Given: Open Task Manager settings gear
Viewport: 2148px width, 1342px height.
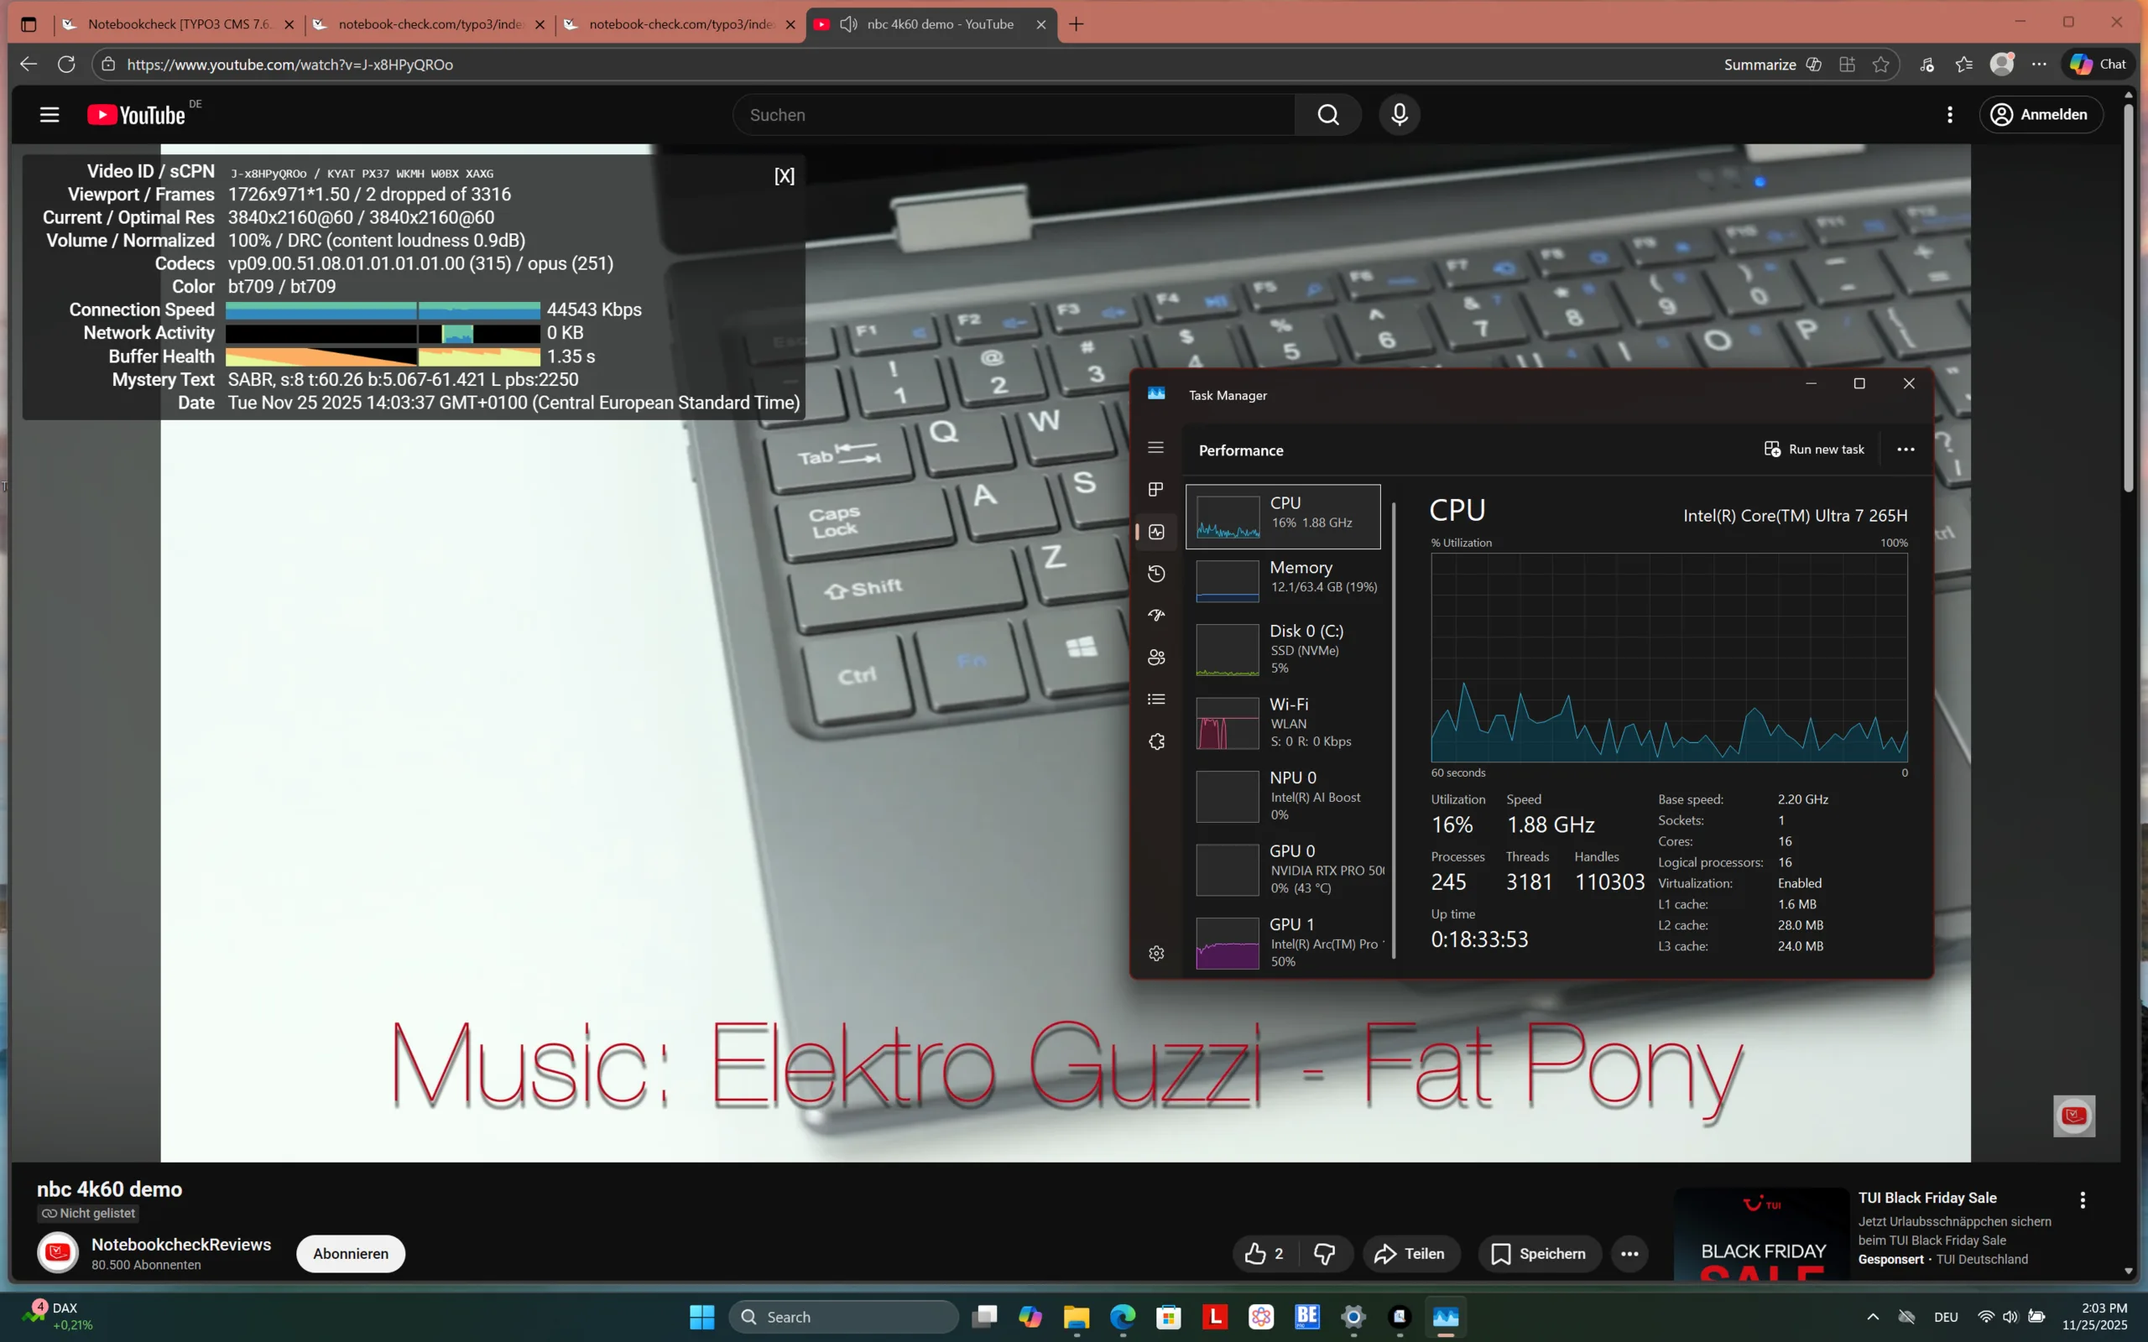Looking at the screenshot, I should [x=1155, y=954].
